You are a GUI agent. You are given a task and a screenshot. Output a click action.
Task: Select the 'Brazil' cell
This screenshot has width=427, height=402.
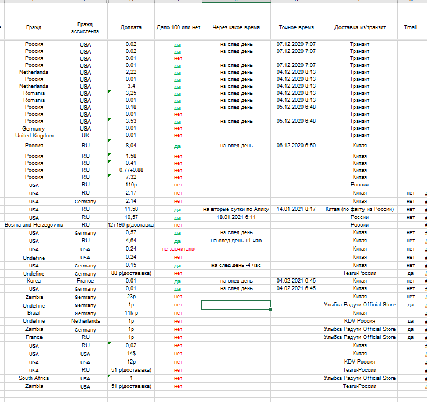(34, 313)
